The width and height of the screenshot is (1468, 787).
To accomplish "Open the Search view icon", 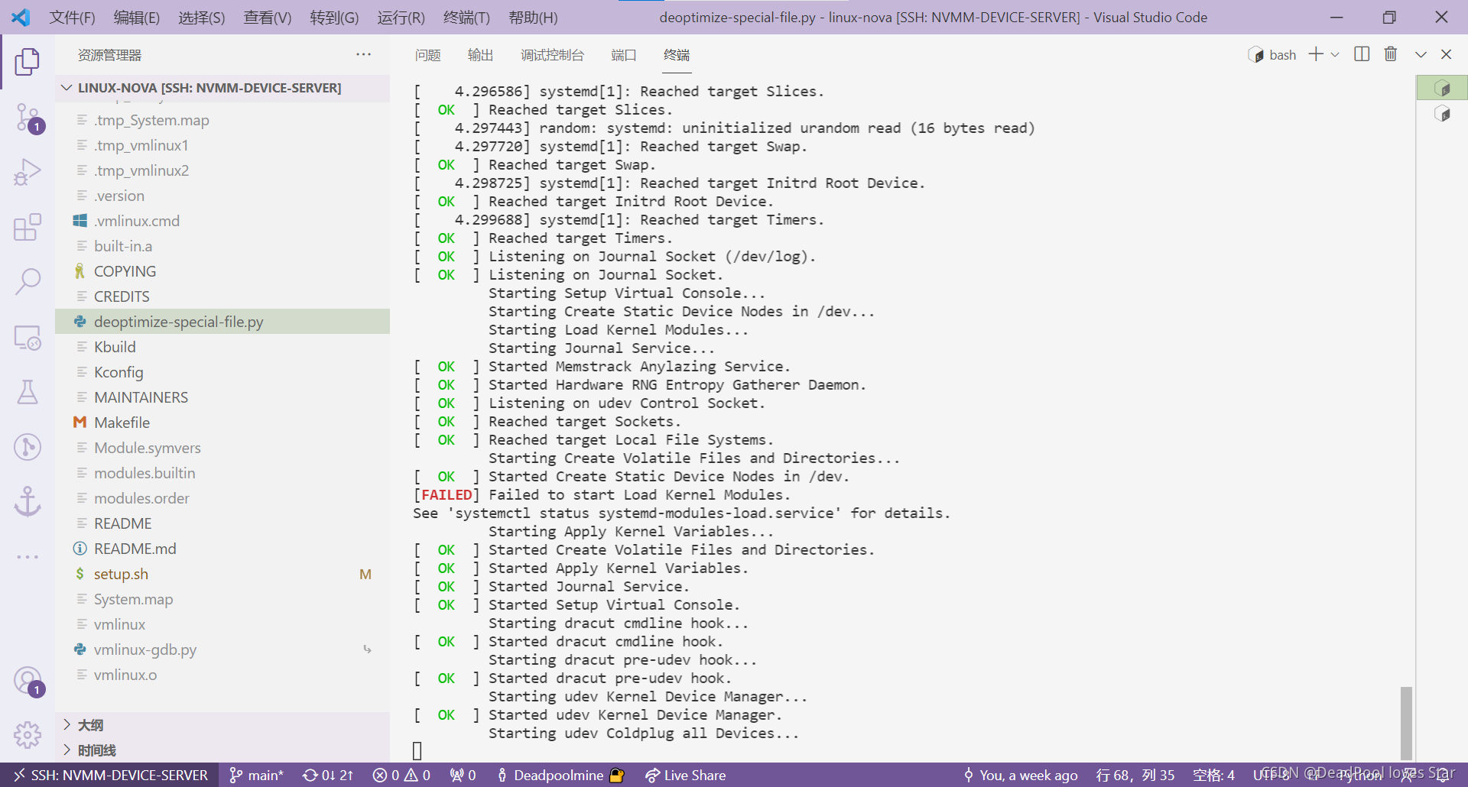I will 28,282.
